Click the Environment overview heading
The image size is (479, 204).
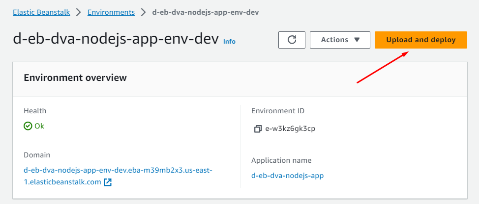75,77
